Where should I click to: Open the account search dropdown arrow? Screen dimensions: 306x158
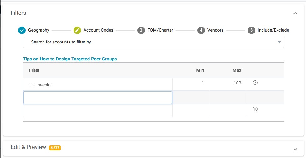(x=279, y=42)
